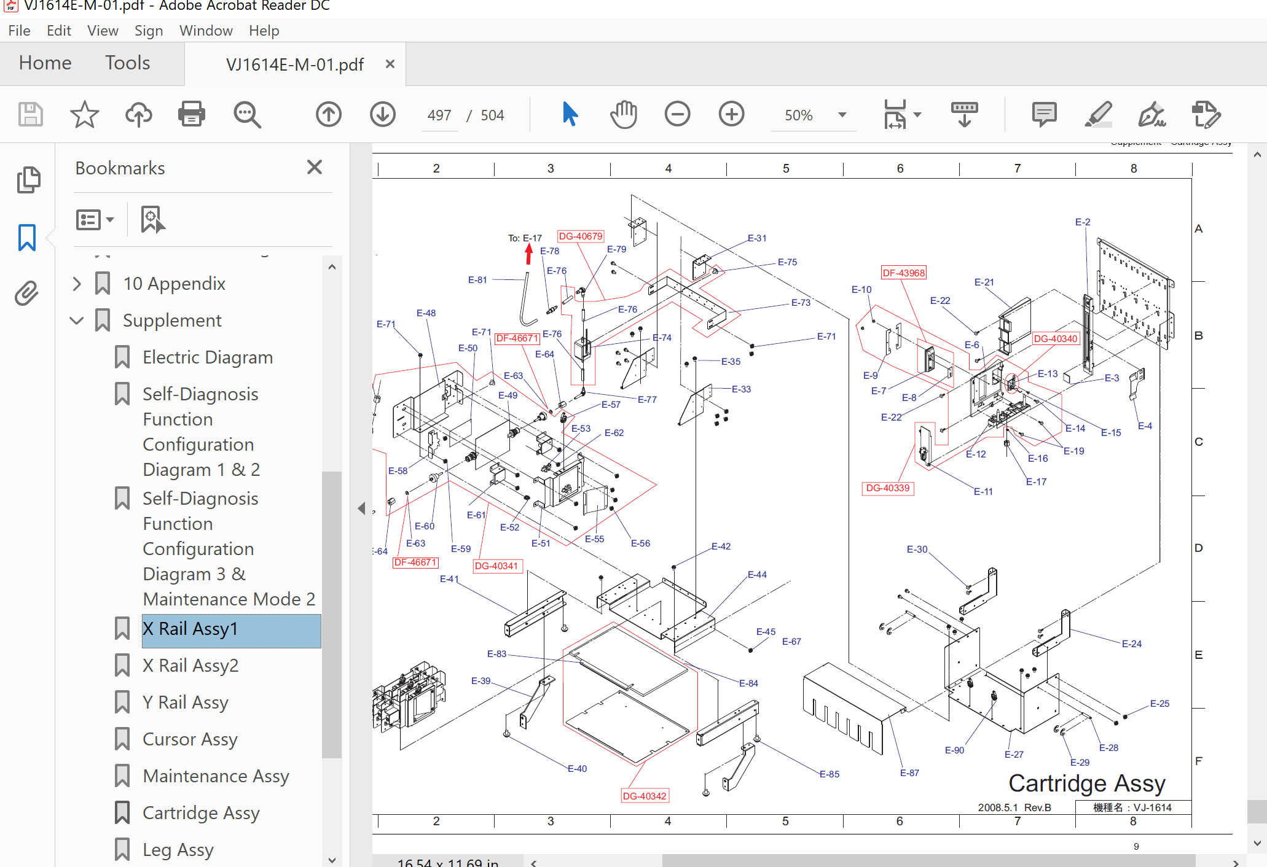Close the VJ1614E-M-01.pdf tab

click(x=390, y=64)
